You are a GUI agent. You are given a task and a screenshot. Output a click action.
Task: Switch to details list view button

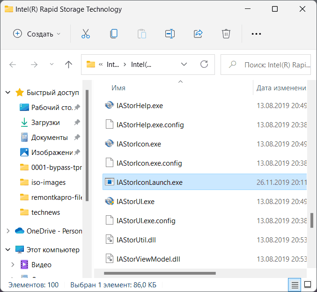click(295, 285)
